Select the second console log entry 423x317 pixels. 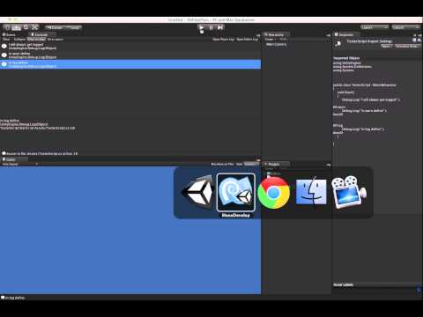coord(130,55)
